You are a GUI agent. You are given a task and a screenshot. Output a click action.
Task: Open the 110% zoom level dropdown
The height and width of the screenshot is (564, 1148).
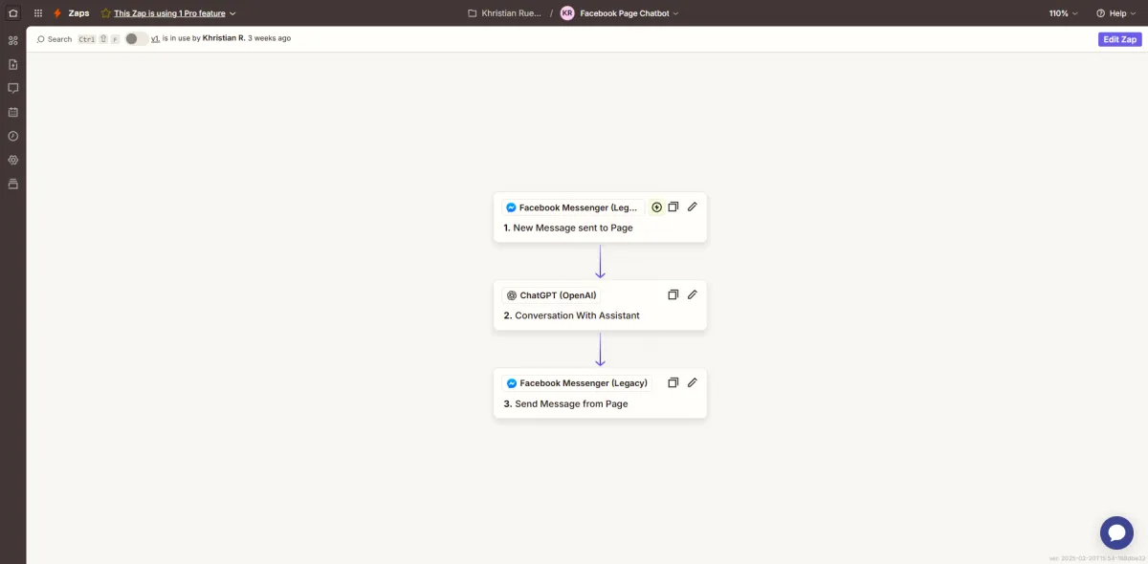click(1063, 13)
